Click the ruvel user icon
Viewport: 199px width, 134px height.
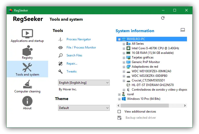tap(123, 94)
